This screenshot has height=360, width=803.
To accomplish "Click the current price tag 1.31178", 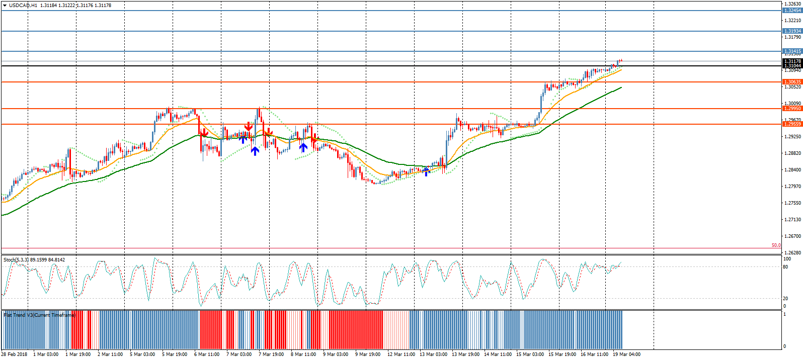I will [x=792, y=61].
